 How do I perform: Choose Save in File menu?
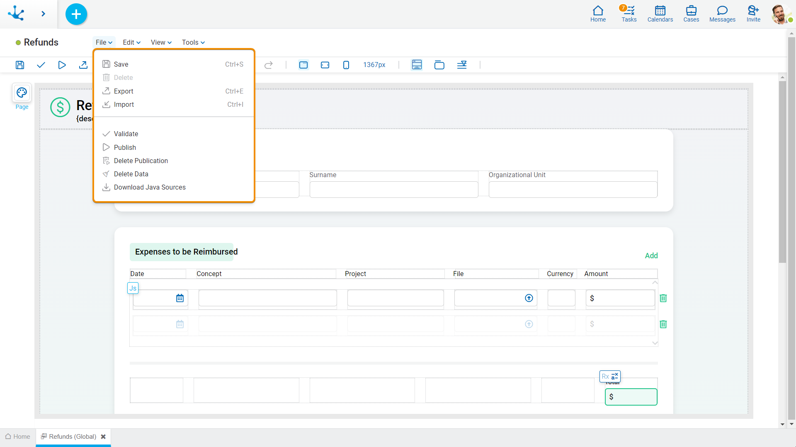[173, 64]
